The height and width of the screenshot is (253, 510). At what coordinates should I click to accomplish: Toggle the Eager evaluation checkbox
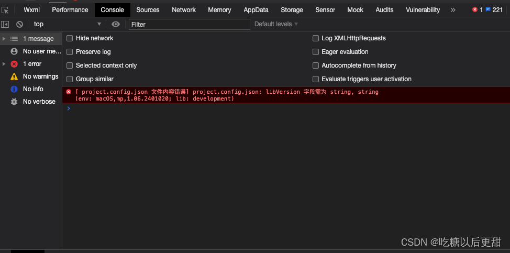(316, 52)
